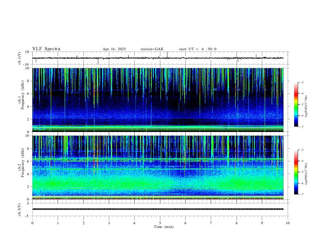
Task: Click tick label 0 on the Time axis
Action: click(32, 223)
